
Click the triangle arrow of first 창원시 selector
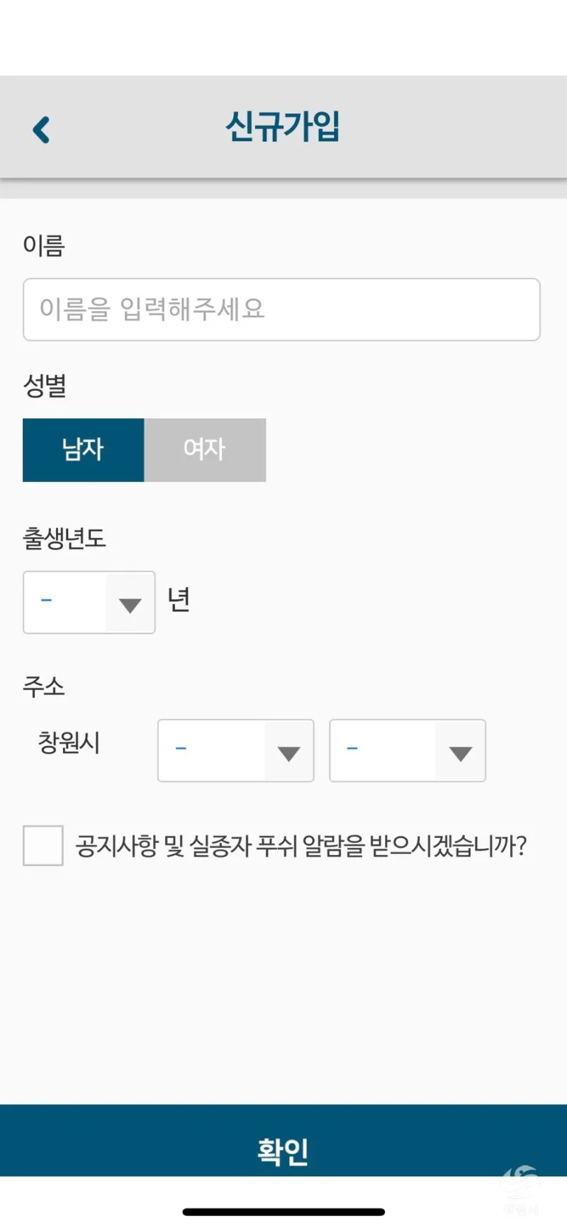click(288, 754)
